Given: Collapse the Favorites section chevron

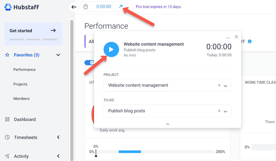Looking at the screenshot, I should [58, 55].
